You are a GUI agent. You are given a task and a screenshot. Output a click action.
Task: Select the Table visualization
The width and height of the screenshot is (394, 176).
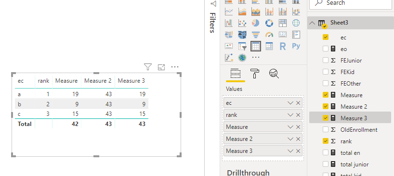[256, 46]
